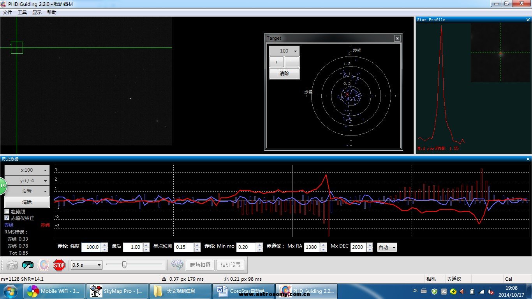Click the yellow-green plus tray icon
The image size is (532, 299).
point(453,291)
